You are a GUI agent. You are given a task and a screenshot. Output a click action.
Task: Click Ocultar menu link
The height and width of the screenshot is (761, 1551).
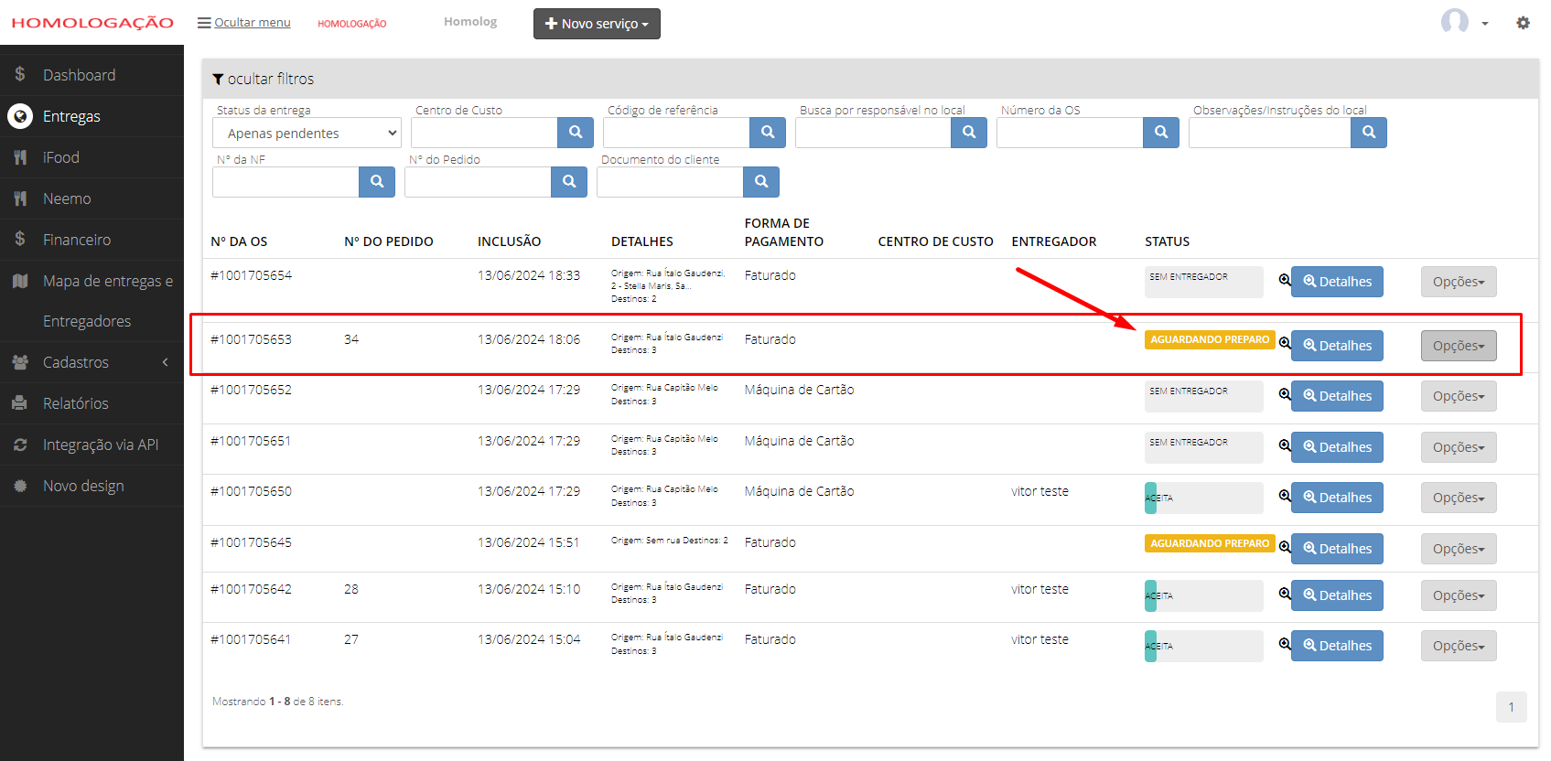point(244,22)
